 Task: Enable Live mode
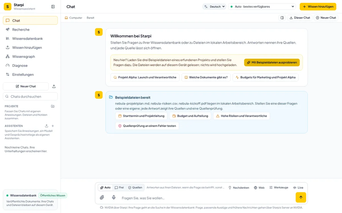[x=298, y=188]
